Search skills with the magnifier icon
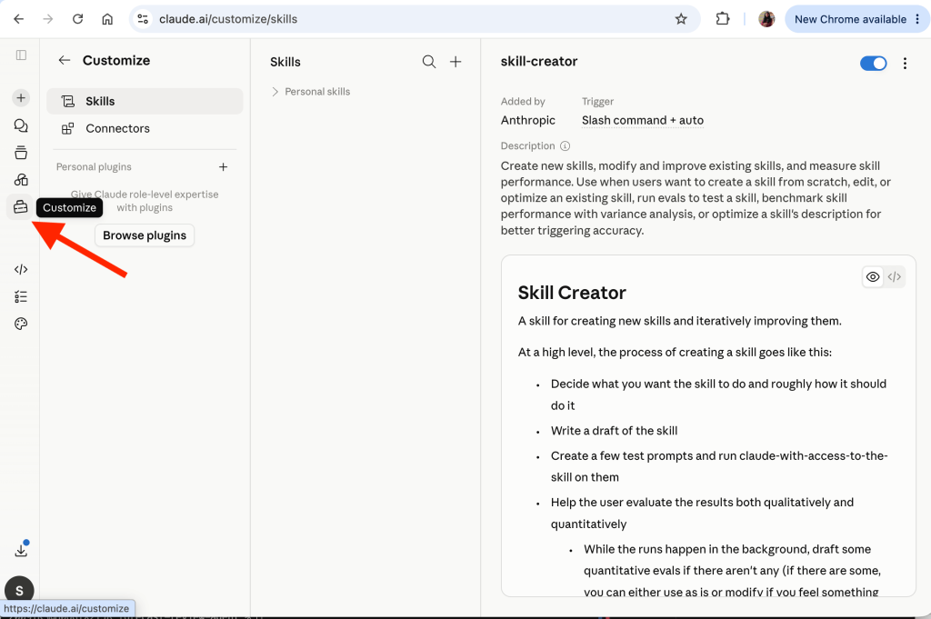The width and height of the screenshot is (931, 619). pos(429,62)
